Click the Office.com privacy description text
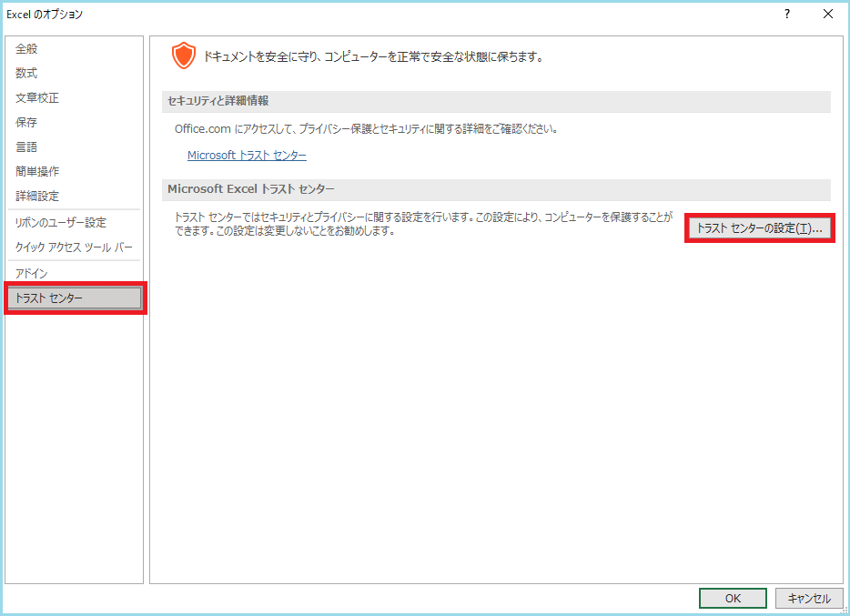This screenshot has height=616, width=850. tap(367, 129)
